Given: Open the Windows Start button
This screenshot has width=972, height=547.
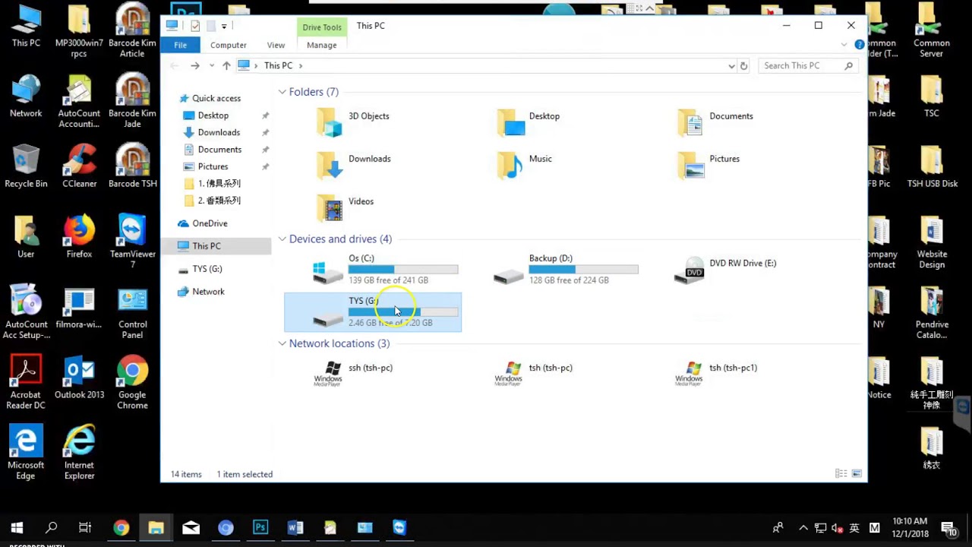Looking at the screenshot, I should [x=17, y=527].
